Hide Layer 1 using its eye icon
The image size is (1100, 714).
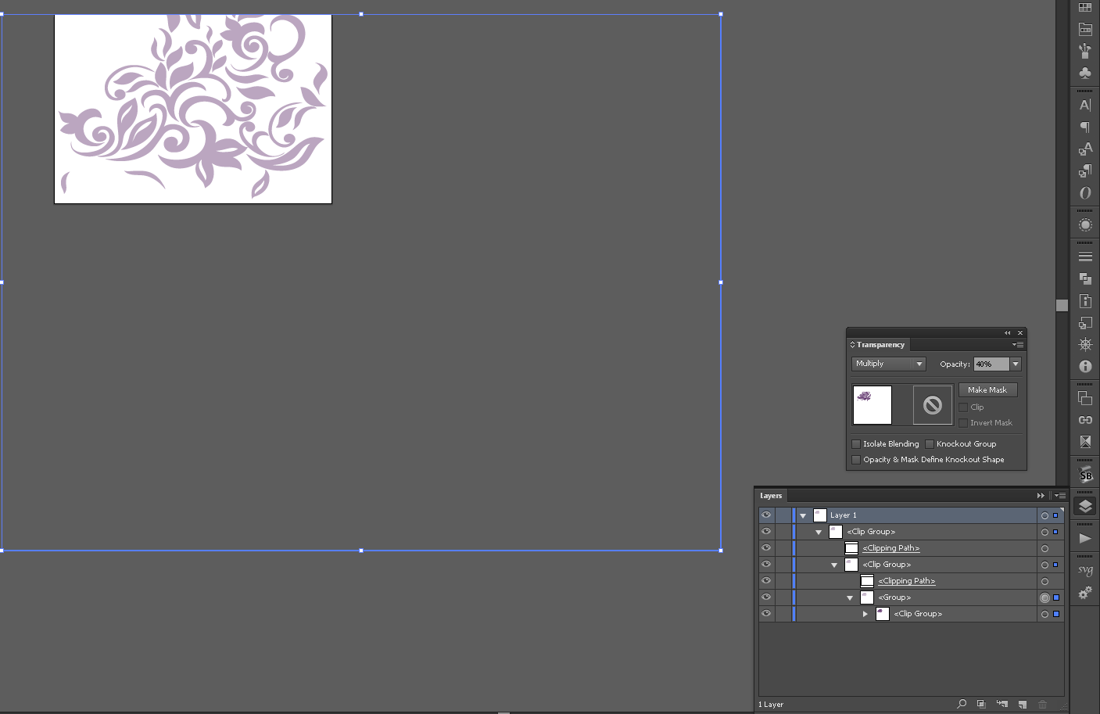766,515
